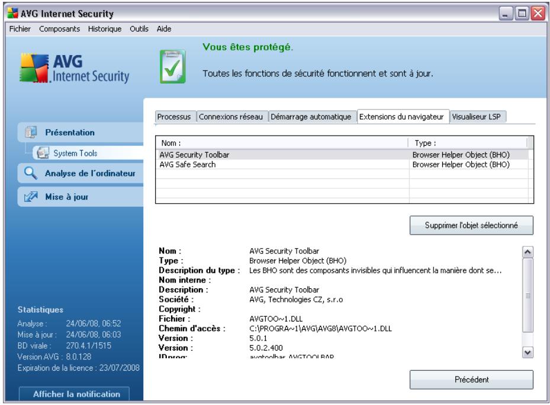Viewport: 550px width, 405px height.
Task: Click the Expiration de la licence 23/07/2008 line
Action: pyautogui.click(x=79, y=368)
